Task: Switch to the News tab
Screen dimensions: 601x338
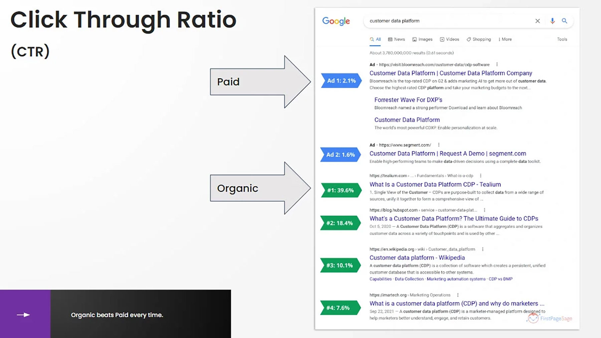Action: pos(396,39)
